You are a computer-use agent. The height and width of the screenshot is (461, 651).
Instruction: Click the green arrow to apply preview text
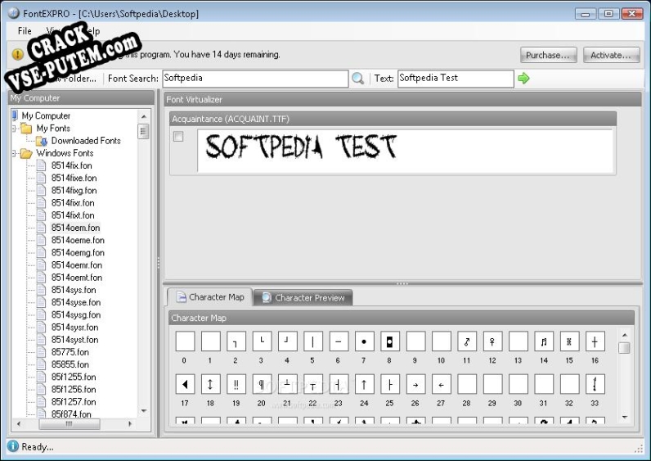(523, 79)
